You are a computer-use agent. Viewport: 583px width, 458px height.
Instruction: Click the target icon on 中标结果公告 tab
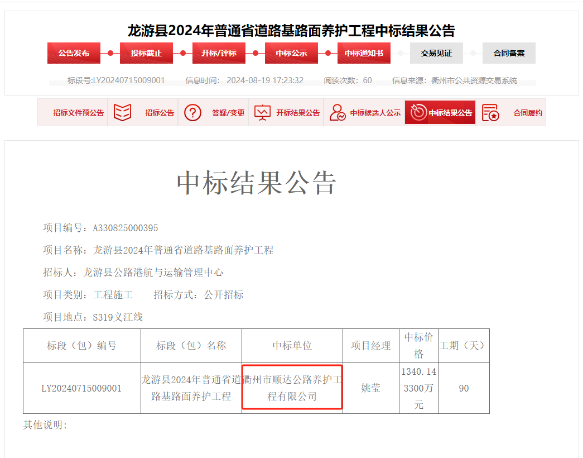point(418,112)
